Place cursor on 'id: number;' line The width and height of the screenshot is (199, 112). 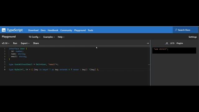click(x=17, y=51)
